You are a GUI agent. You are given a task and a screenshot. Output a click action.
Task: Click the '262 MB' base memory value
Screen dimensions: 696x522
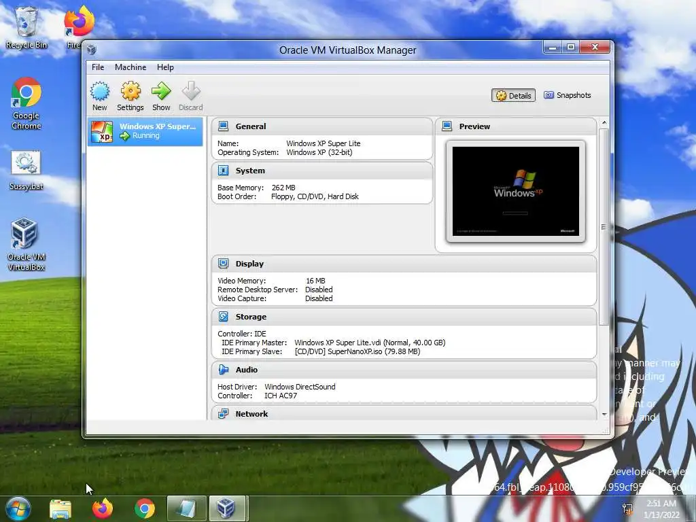click(283, 188)
